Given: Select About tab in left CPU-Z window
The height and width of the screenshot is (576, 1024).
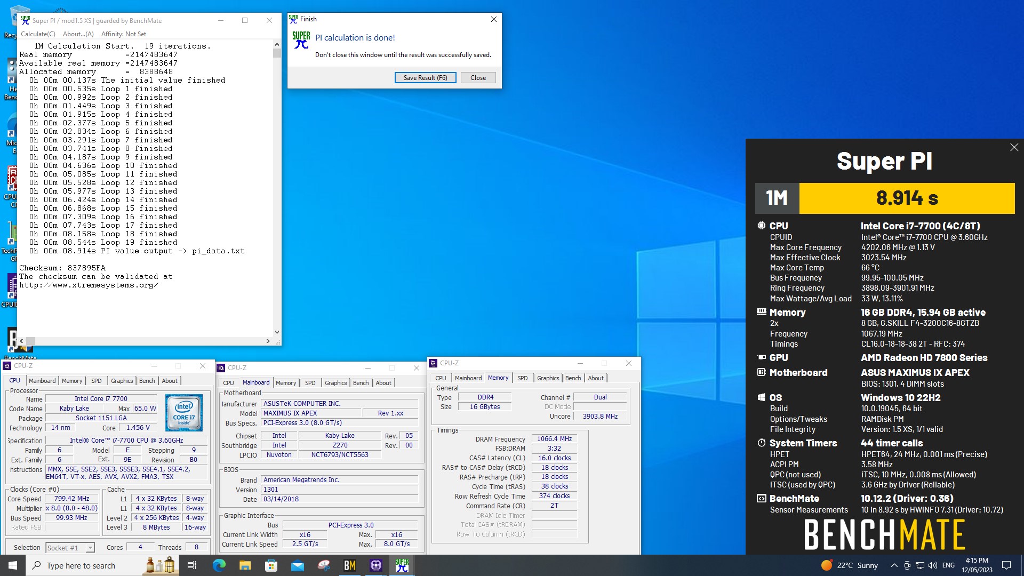Looking at the screenshot, I should click(170, 381).
